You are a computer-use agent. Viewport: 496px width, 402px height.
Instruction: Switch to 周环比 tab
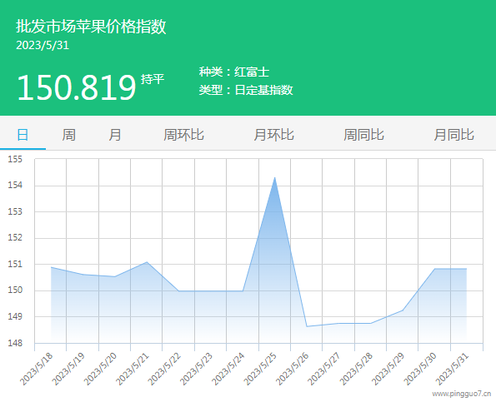183,135
